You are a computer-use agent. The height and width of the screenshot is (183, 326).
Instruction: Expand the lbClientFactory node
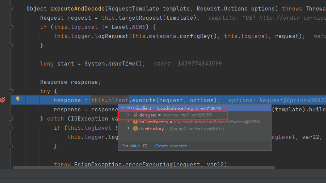pyautogui.click(x=128, y=122)
